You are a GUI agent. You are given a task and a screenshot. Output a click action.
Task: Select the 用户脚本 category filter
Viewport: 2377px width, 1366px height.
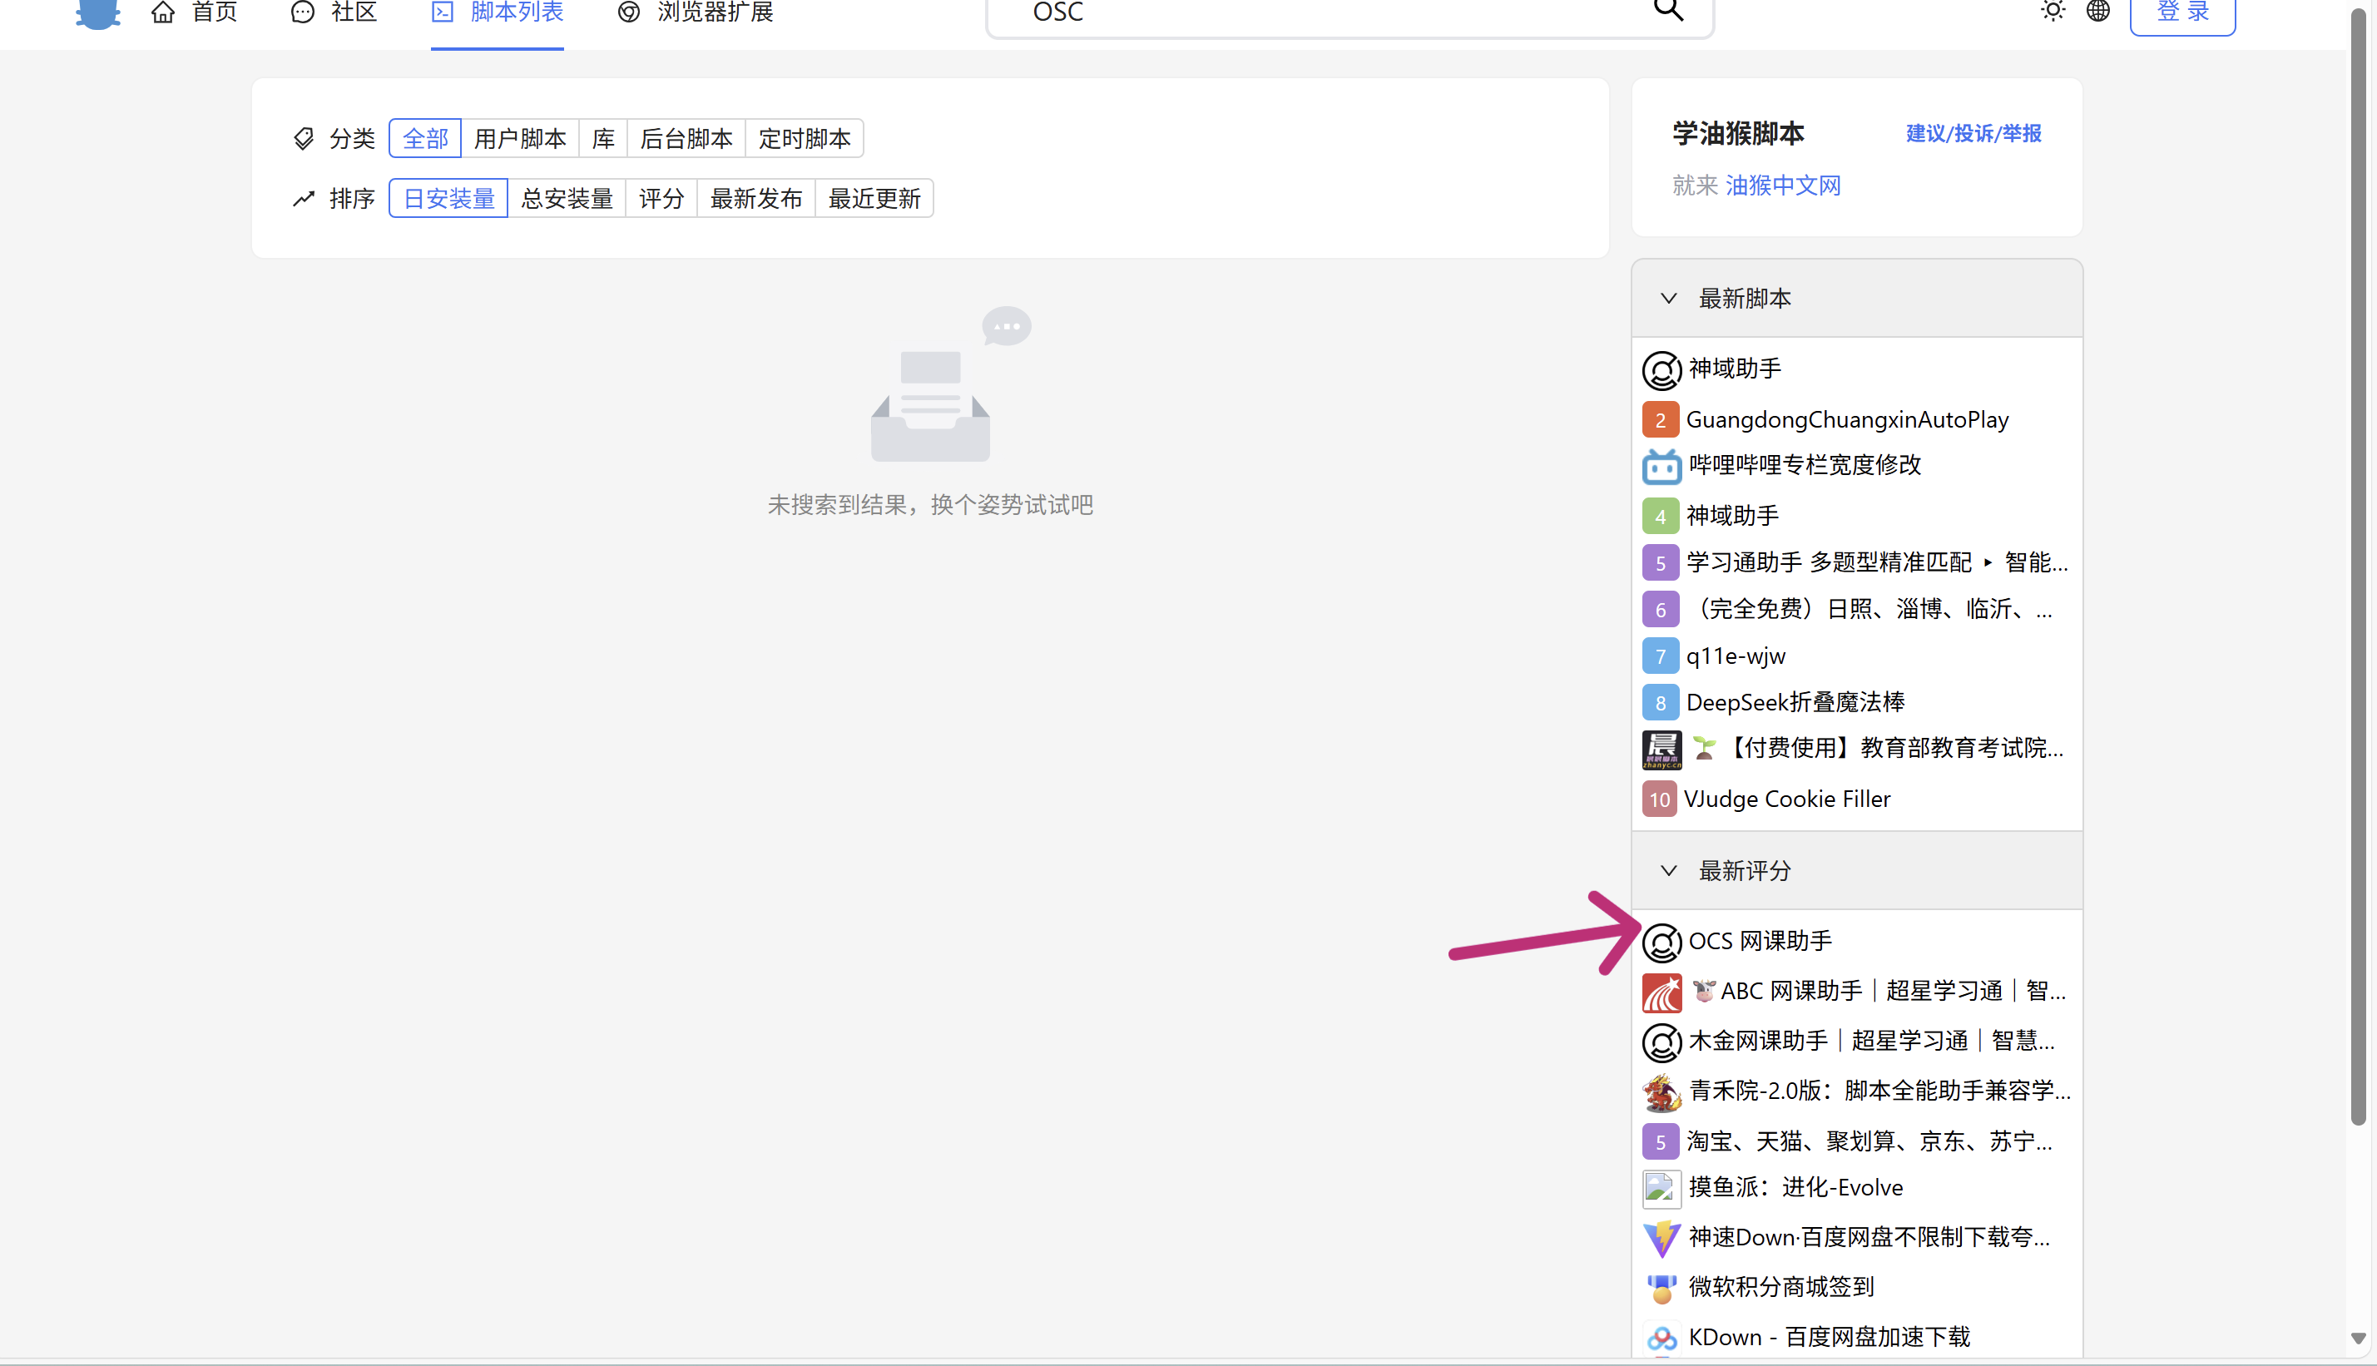[520, 139]
